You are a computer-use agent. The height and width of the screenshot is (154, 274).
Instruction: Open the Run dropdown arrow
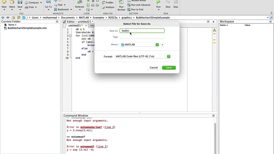coord(159,10)
